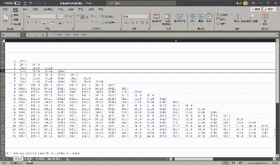Screen dimensions: 280x165
Task: Toggle bold formatting button
Action: click(x=28, y=22)
